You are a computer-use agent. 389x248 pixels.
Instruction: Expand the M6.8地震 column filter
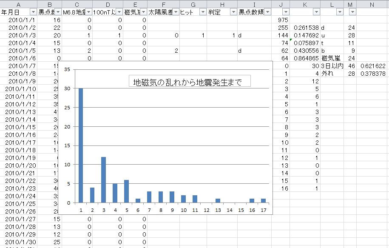[88, 12]
